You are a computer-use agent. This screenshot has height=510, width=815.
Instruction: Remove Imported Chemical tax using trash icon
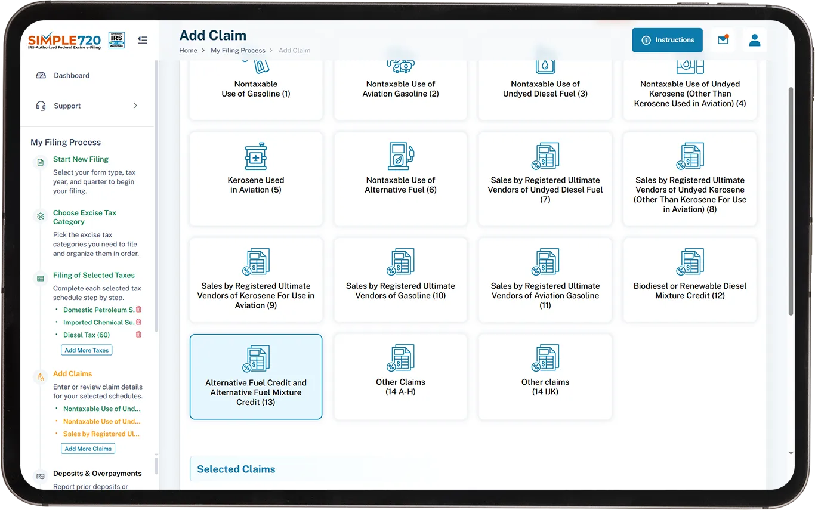tap(138, 322)
